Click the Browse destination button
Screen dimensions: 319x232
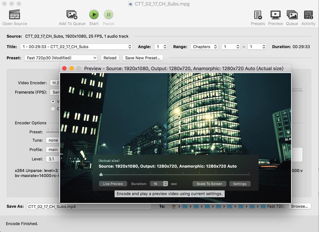(299, 206)
